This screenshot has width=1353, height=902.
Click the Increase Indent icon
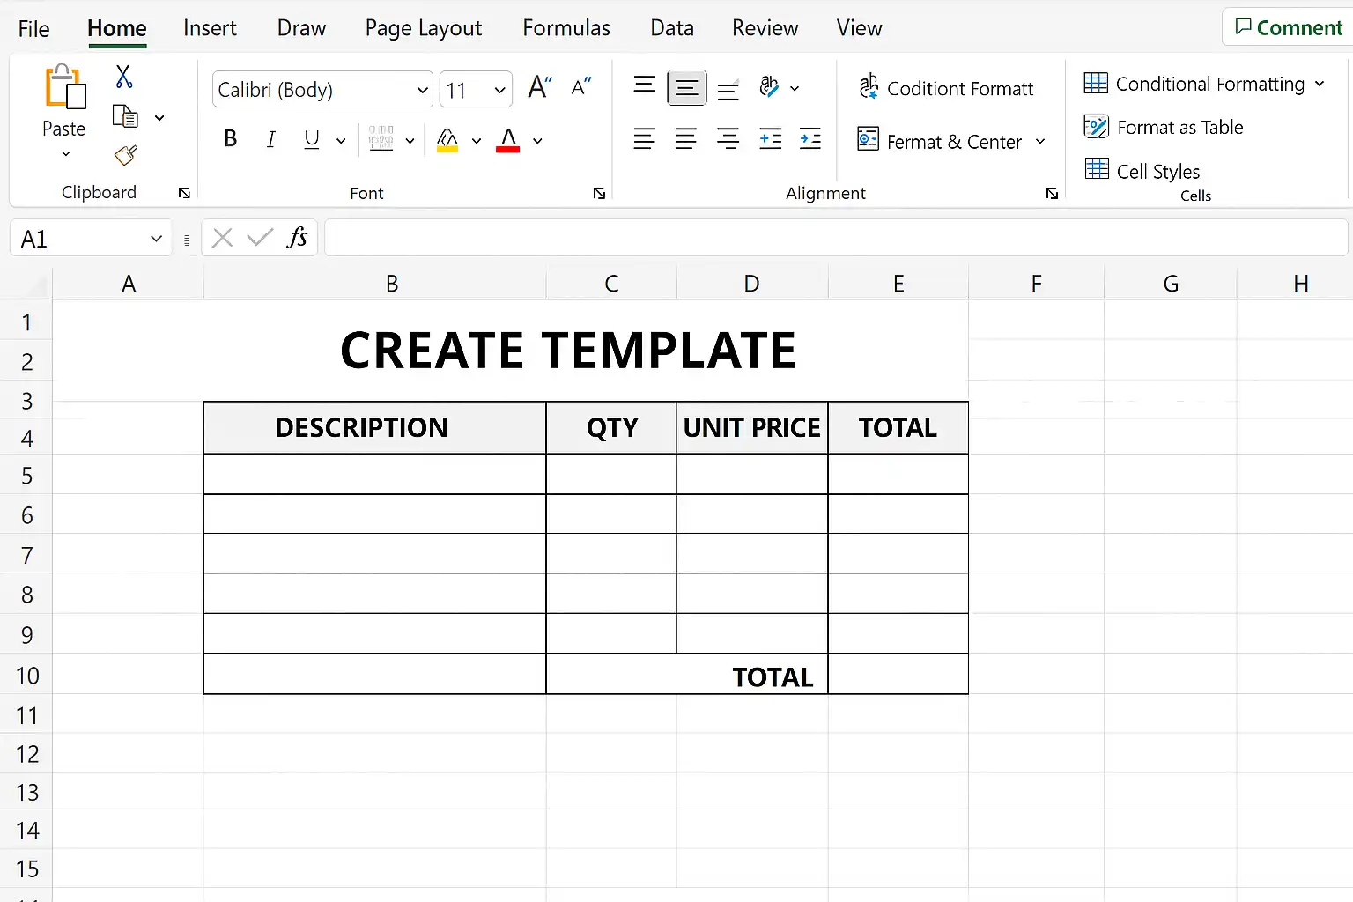[x=810, y=138]
